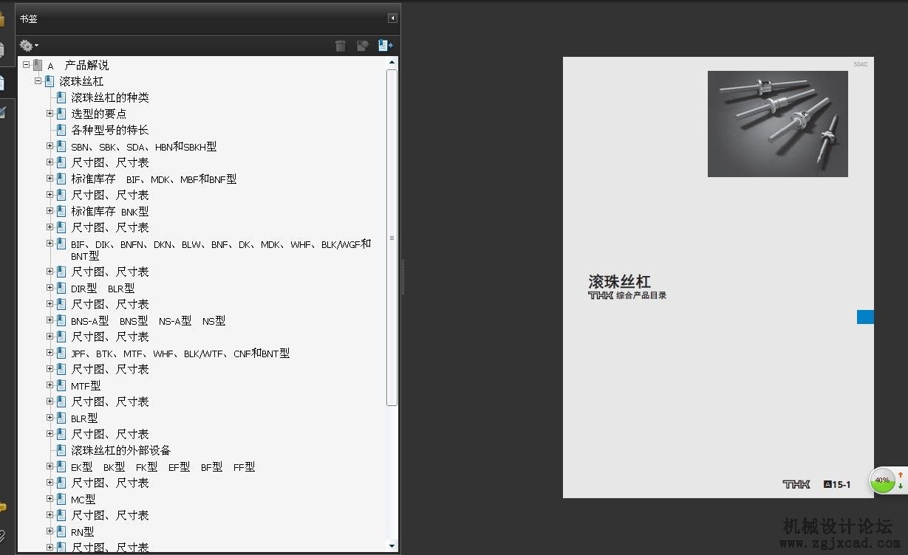Click the delete bookmark trash icon
This screenshot has width=908, height=555.
point(341,46)
